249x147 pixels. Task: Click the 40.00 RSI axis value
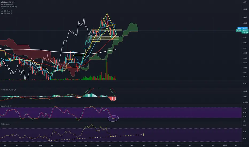[x=244, y=138]
